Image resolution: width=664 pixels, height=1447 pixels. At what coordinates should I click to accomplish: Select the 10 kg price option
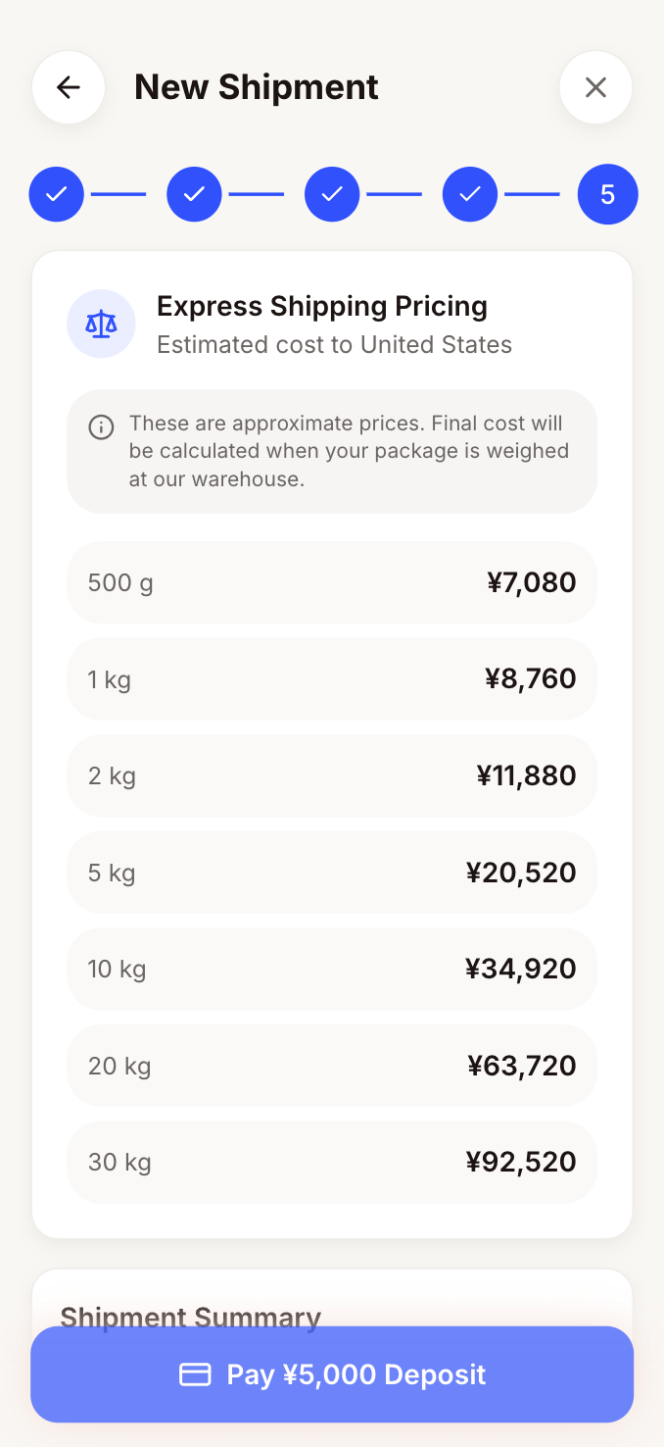(x=331, y=969)
